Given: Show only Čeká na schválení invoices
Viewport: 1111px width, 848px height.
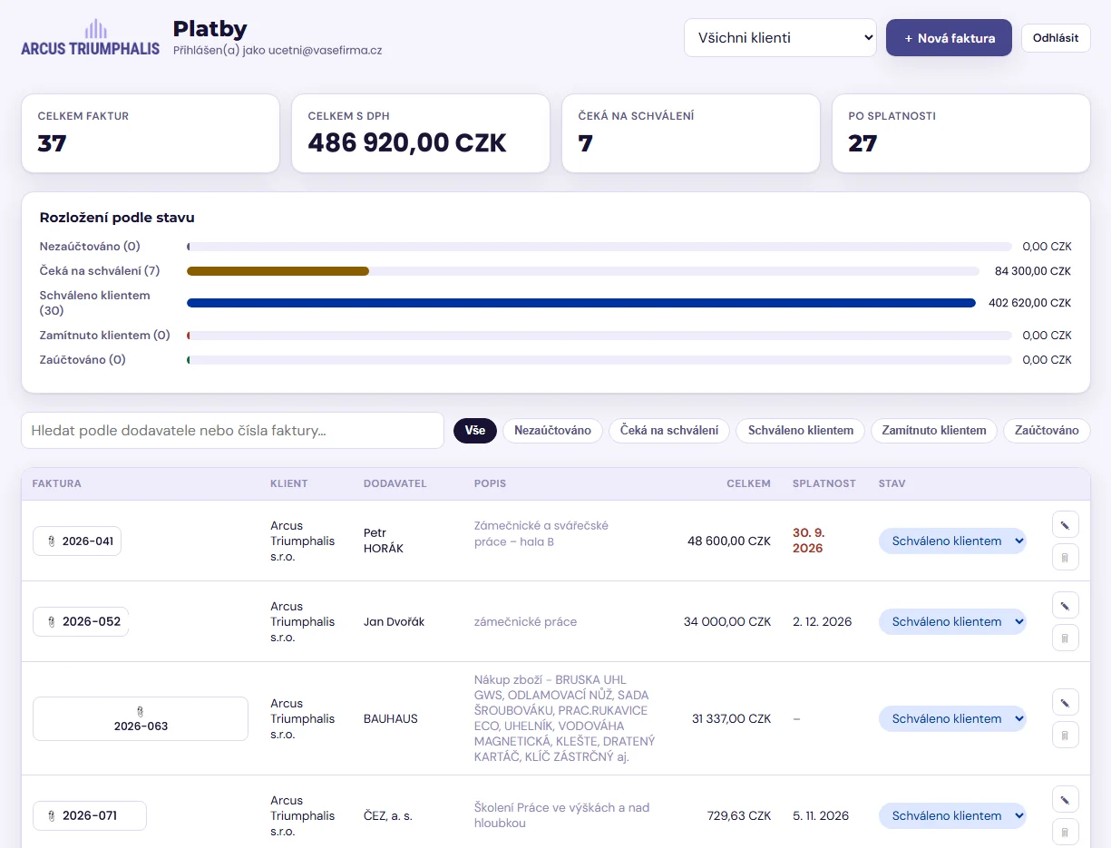Looking at the screenshot, I should 669,431.
